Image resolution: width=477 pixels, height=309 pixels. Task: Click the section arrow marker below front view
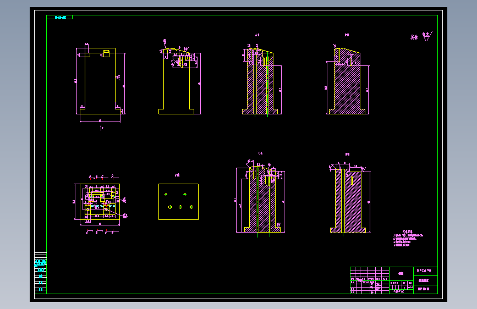[x=102, y=128]
